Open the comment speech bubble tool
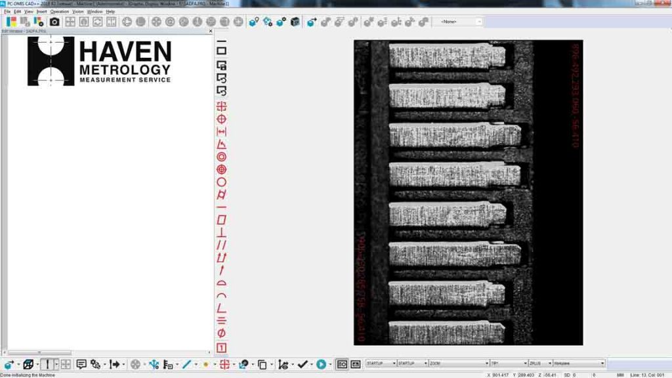672x378 pixels. coord(81,364)
